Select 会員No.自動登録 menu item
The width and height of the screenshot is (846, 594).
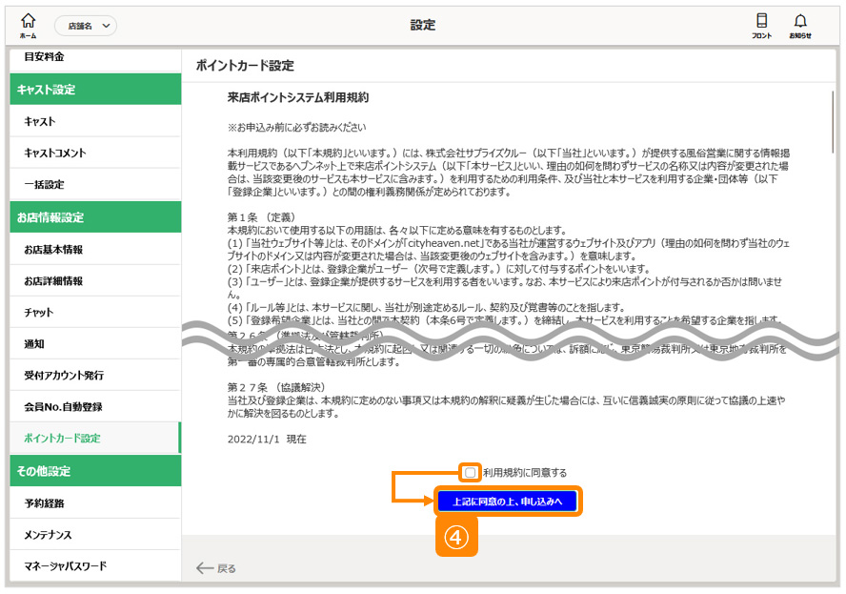point(63,407)
